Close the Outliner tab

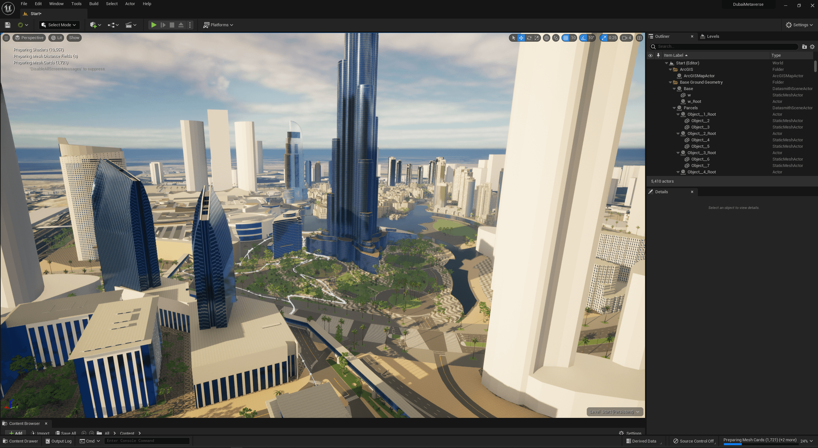[692, 37]
